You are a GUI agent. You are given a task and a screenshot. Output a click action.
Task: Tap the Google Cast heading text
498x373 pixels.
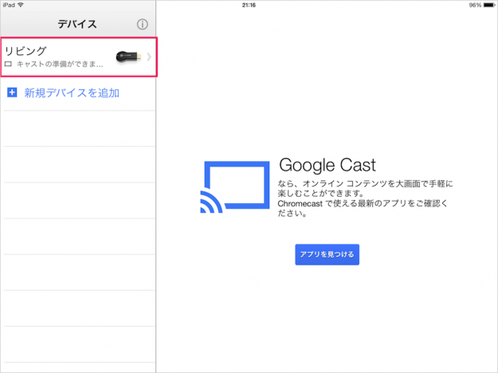[327, 165]
